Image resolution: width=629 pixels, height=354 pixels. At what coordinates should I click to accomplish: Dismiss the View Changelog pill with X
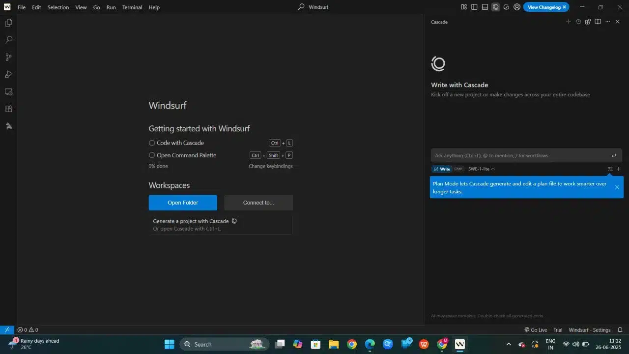pos(564,7)
